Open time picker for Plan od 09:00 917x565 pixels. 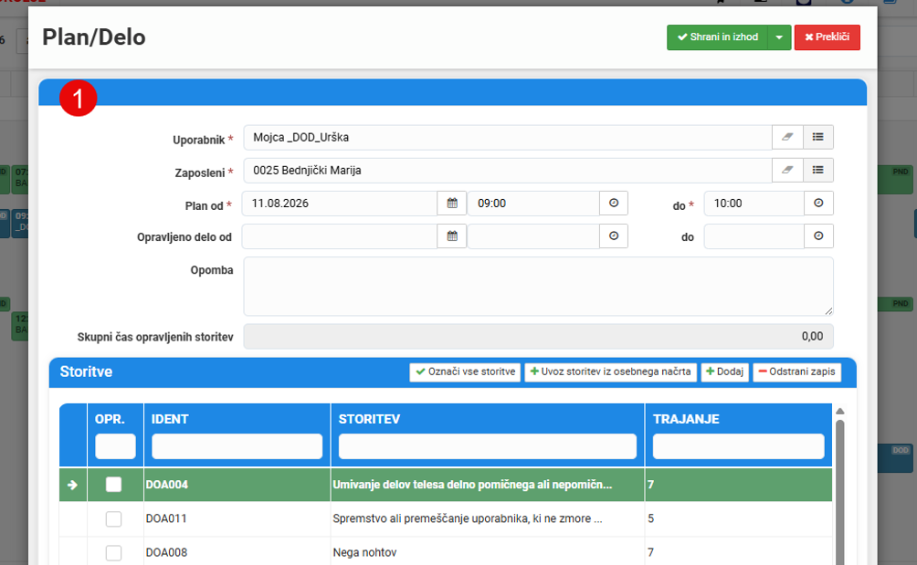point(614,204)
